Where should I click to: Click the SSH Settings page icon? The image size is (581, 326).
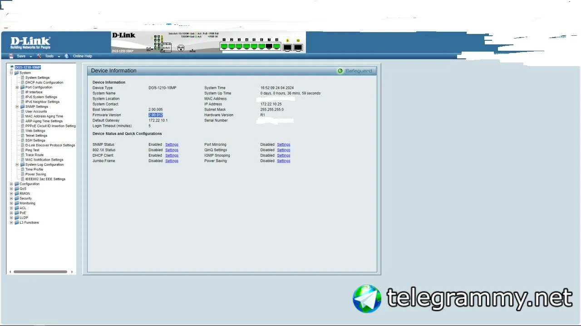tap(22, 140)
